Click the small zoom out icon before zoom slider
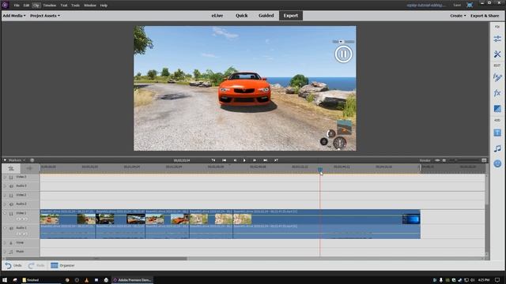This screenshot has height=284, width=506. (x=444, y=160)
